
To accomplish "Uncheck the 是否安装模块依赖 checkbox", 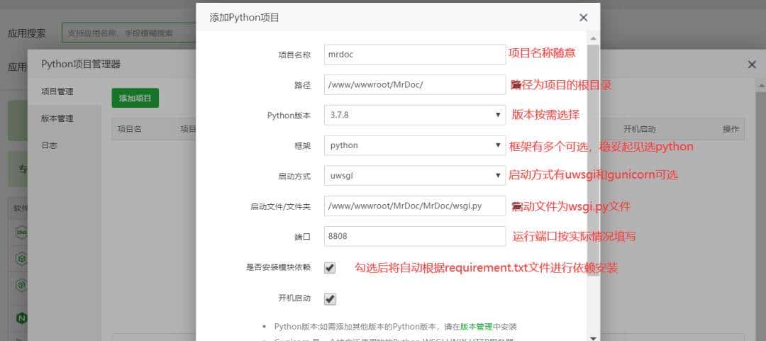I will tap(331, 268).
